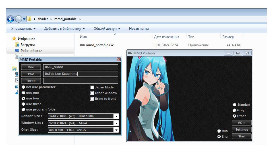This screenshot has width=273, height=153.
Task: Select the mmd_portable breadcrumb in the address bar
Action: coord(65,19)
